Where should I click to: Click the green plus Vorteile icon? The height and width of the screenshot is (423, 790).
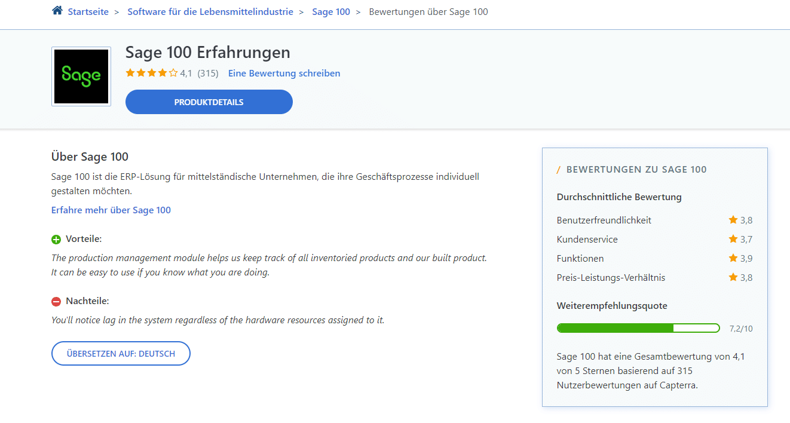point(56,240)
